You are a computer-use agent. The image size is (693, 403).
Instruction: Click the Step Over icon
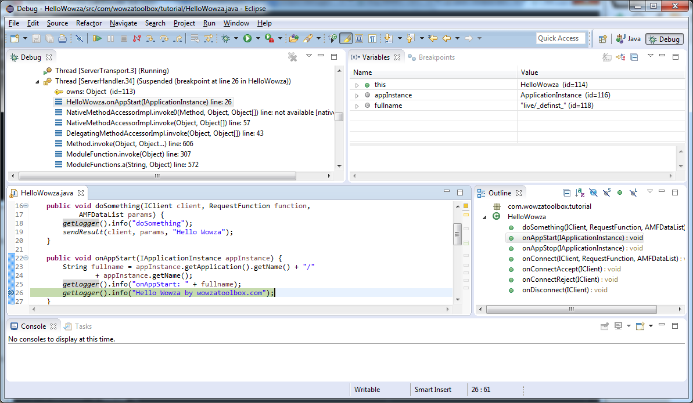[x=164, y=39]
